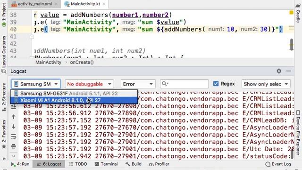Click value 30 in line 40
Image resolution: width=302 pixels, height=170 pixels.
pos(264,29)
